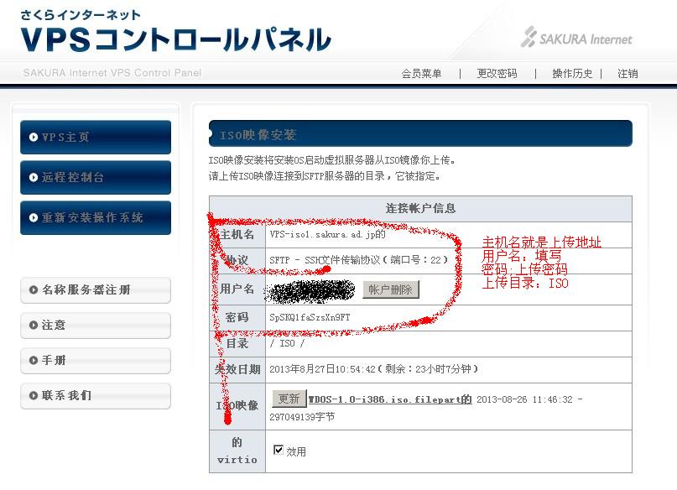Click the 连接帐户信息 table header
Viewport: 677px width, 490px height.
(420, 209)
